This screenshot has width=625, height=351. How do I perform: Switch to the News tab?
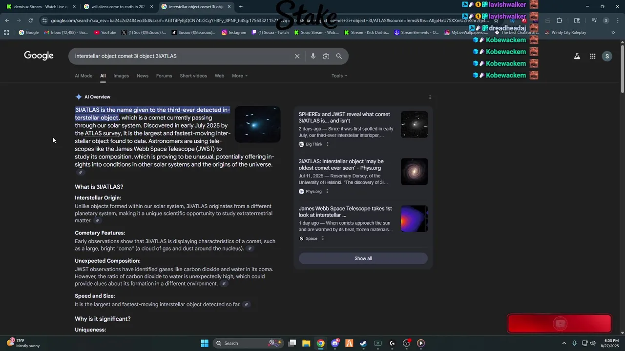click(143, 76)
